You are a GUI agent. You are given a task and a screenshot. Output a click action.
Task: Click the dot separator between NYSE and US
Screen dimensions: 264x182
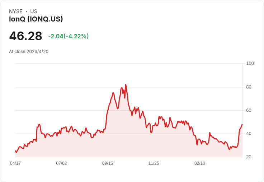click(x=26, y=11)
